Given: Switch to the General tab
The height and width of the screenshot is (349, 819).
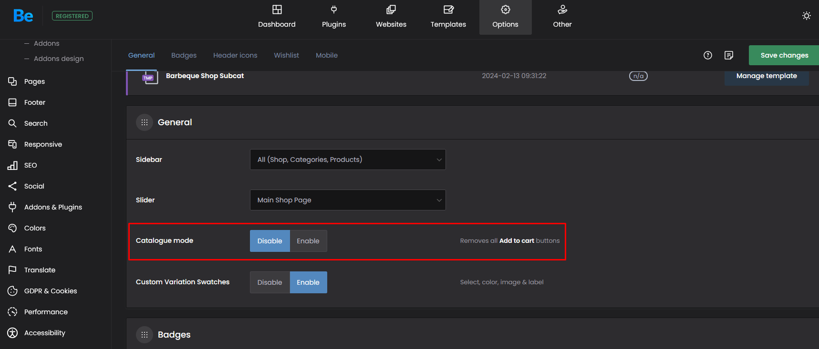Looking at the screenshot, I should [141, 55].
